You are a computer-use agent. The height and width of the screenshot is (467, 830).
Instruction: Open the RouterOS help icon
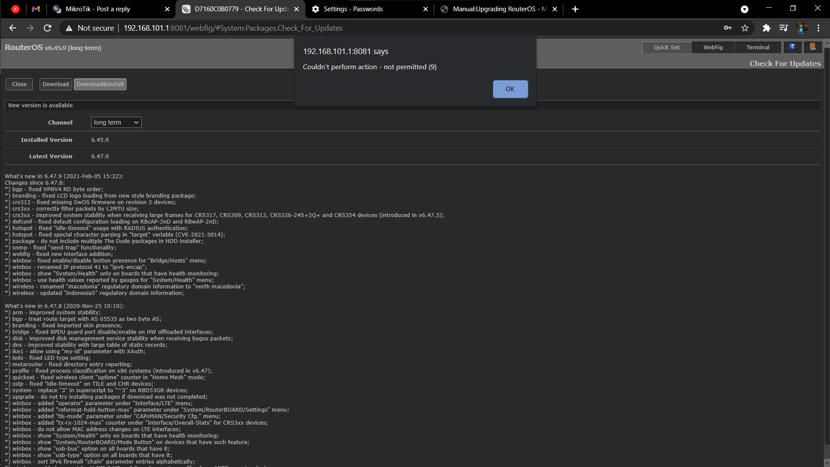click(792, 47)
